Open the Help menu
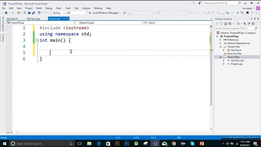Viewport: 261px width, 147px height. (108, 8)
